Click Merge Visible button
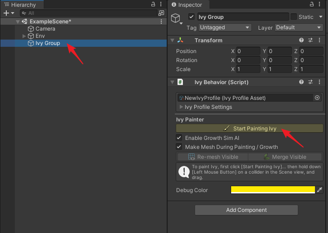The height and width of the screenshot is (233, 328). 285,157
